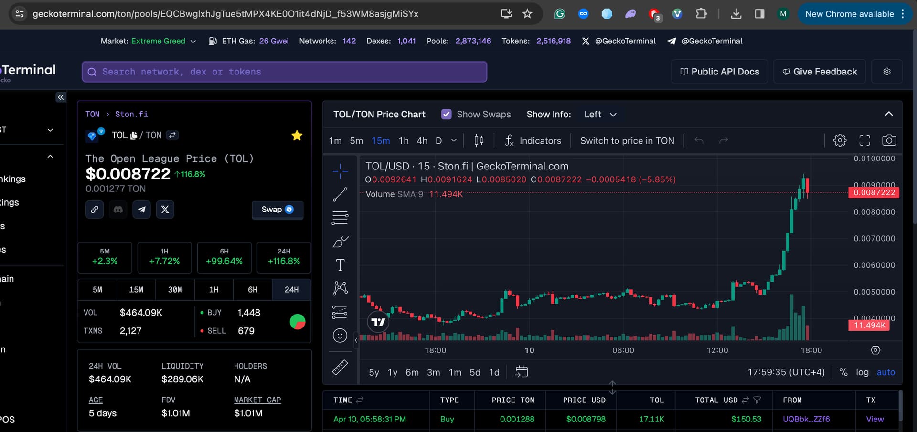Viewport: 917px width, 432px height.
Task: Toggle the TIME column format
Action: point(360,400)
